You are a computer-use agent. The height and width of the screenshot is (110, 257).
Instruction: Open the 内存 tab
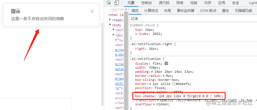click(x=208, y=3)
